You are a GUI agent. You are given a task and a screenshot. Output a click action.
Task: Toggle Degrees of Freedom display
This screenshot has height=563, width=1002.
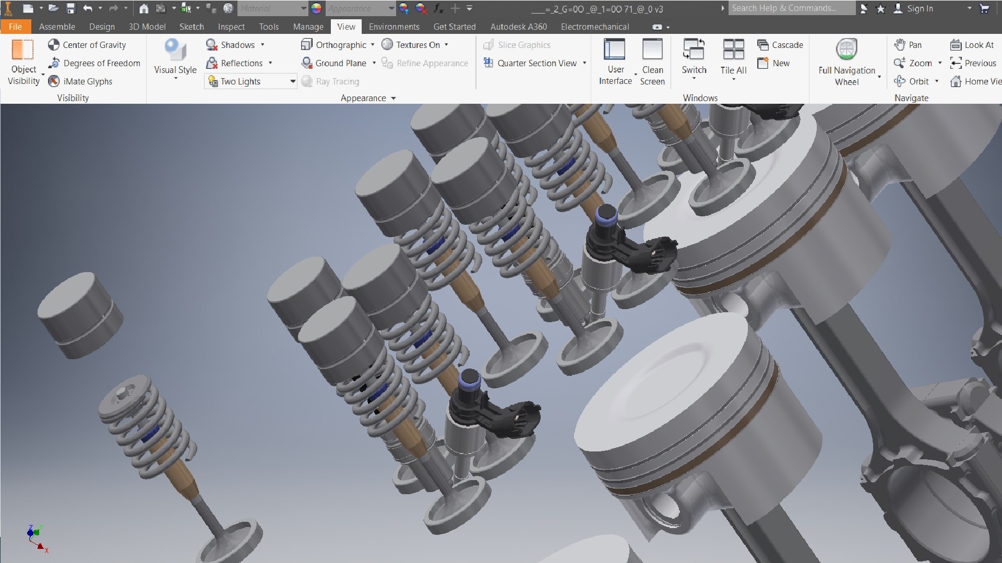coord(94,63)
